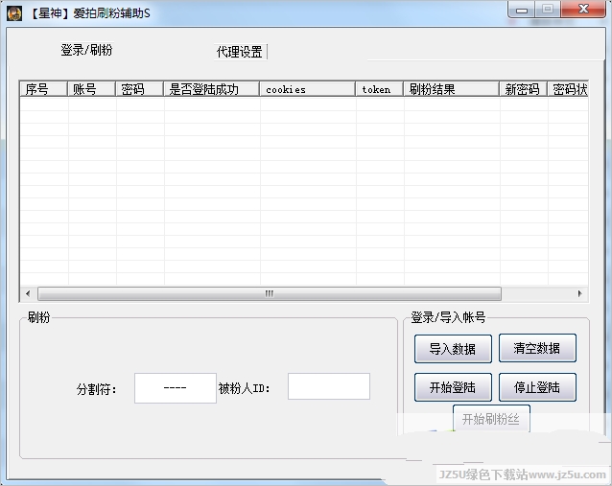
Task: Click the 密码 column header
Action: 139,89
